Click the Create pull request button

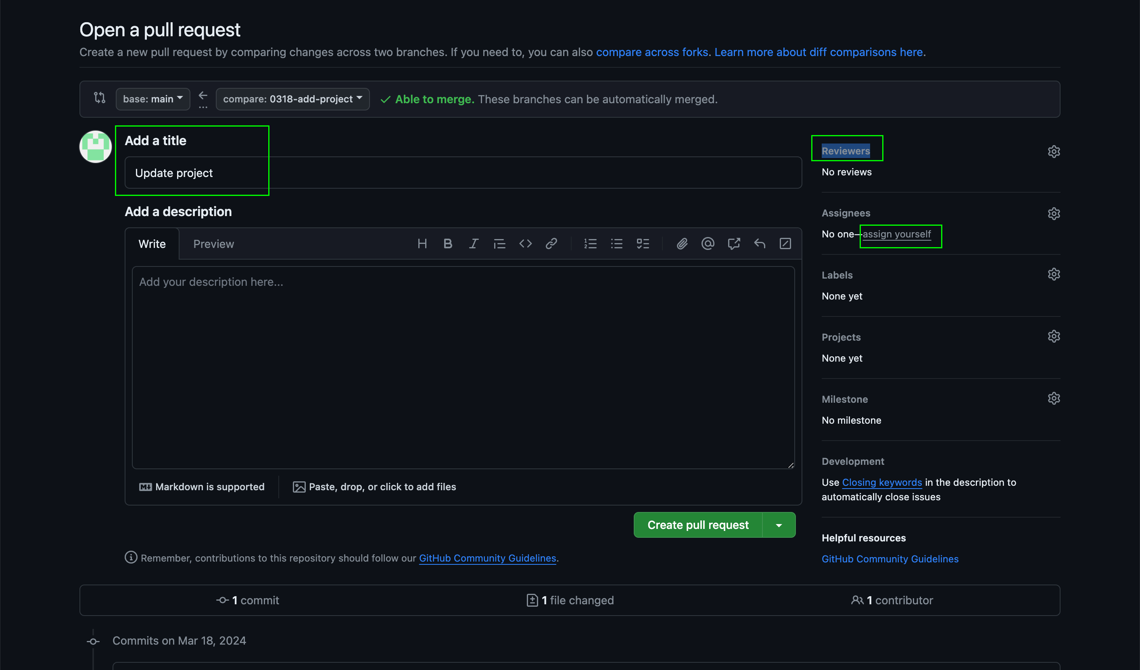pos(697,525)
